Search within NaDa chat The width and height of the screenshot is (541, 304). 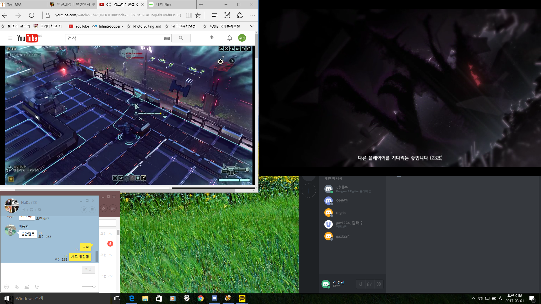tap(40, 210)
